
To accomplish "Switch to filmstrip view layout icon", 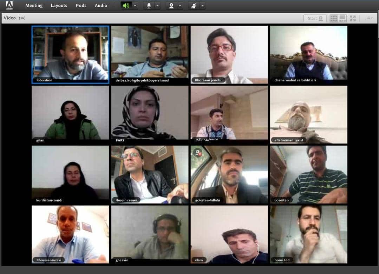I will 342,18.
